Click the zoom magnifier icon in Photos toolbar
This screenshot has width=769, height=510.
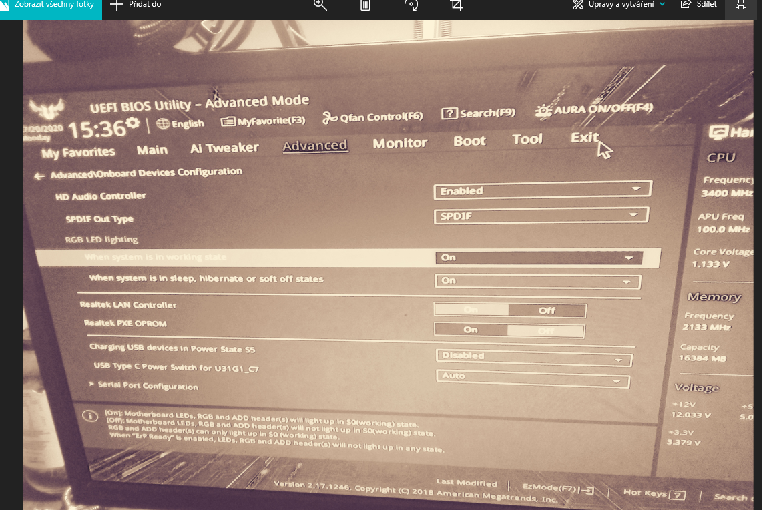point(320,5)
